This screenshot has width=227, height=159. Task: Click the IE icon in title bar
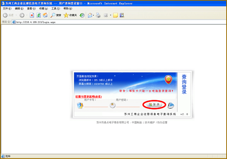point(3,3)
